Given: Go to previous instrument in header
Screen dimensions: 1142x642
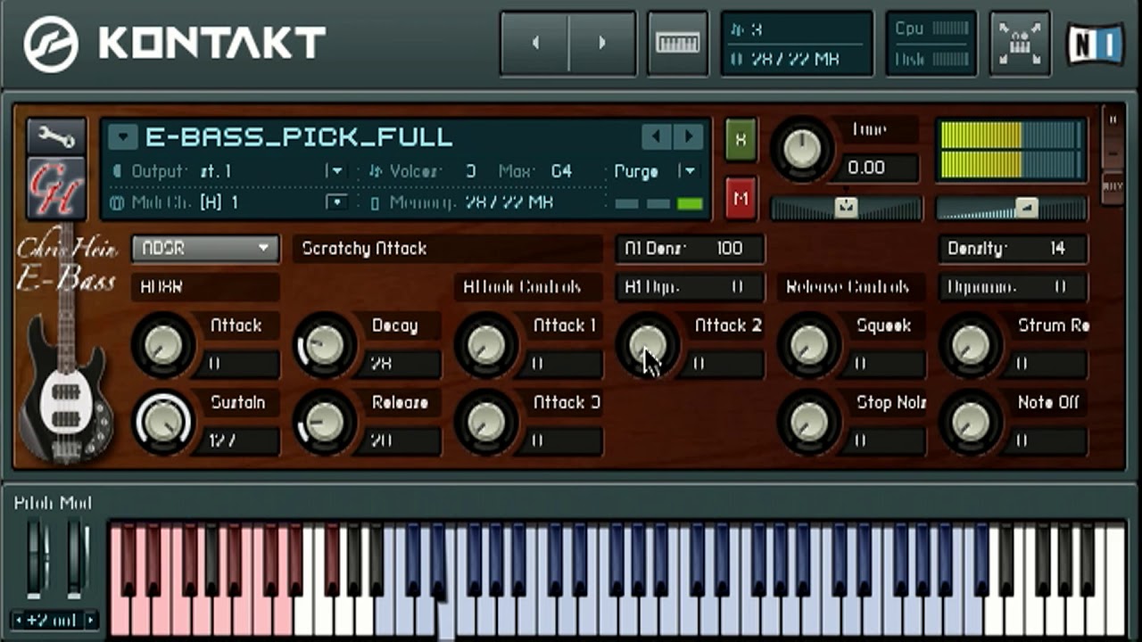Looking at the screenshot, I should tap(535, 43).
